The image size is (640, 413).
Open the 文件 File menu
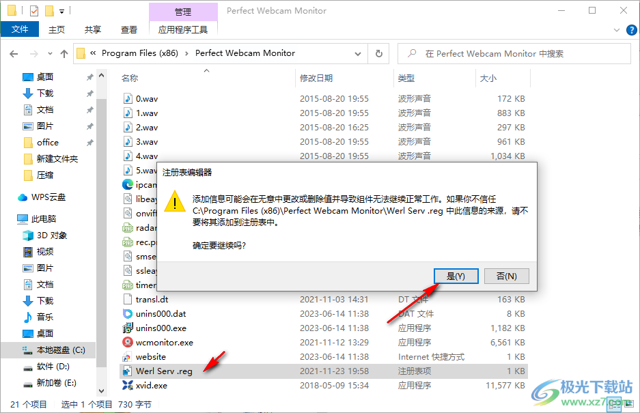click(x=20, y=29)
